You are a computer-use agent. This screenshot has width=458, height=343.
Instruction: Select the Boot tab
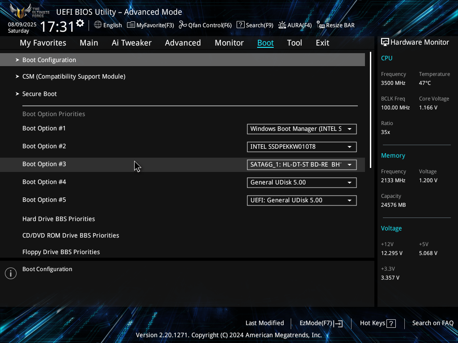(x=266, y=43)
